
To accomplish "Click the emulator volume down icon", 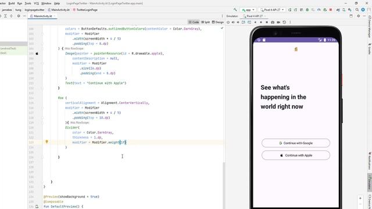I will (x=238, y=22).
